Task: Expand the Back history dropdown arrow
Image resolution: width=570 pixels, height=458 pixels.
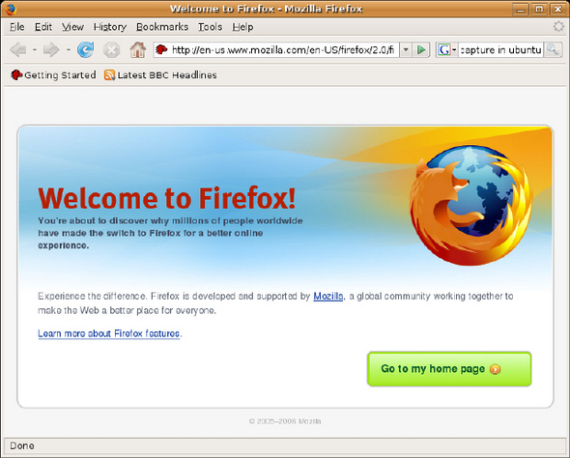Action: 35,50
